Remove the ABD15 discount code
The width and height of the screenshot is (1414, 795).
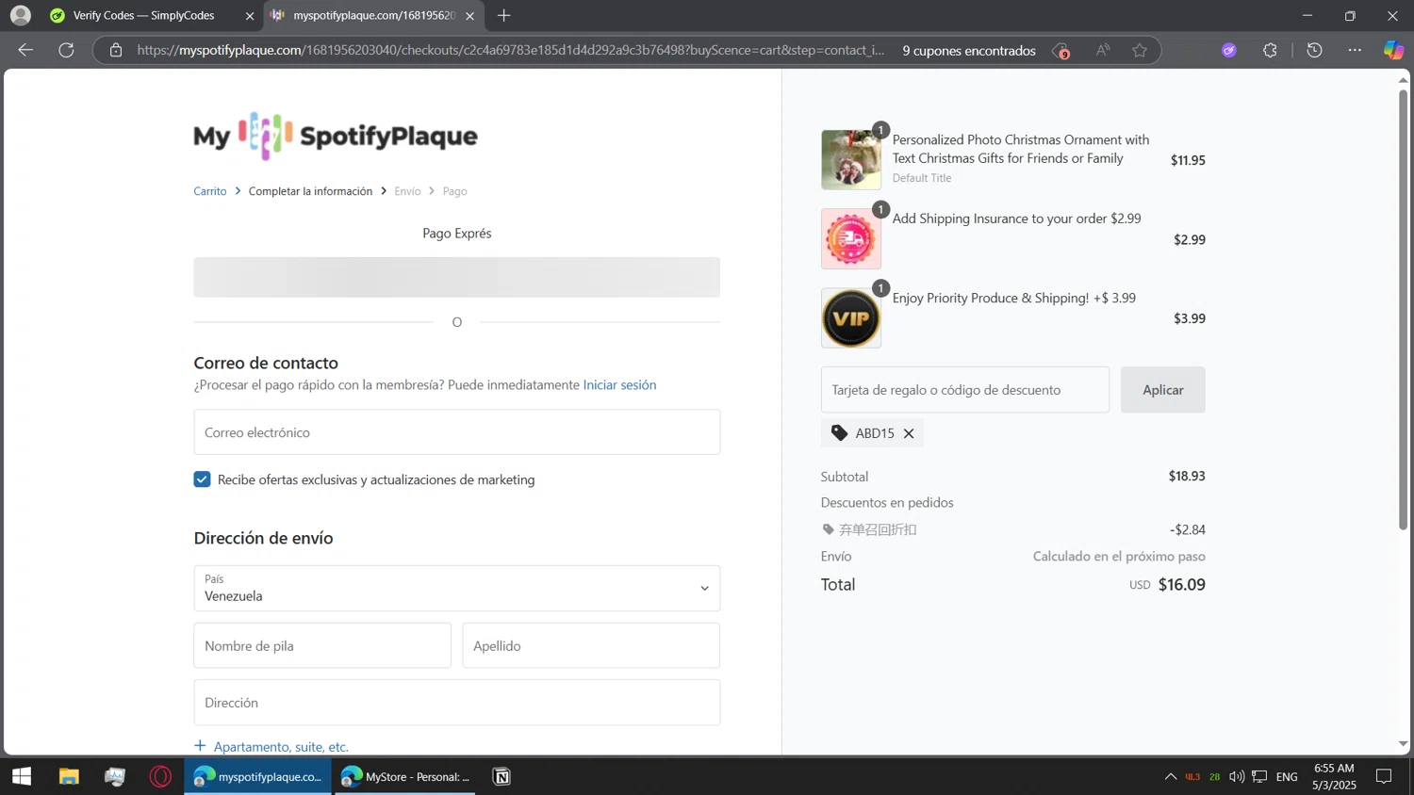coord(909,433)
